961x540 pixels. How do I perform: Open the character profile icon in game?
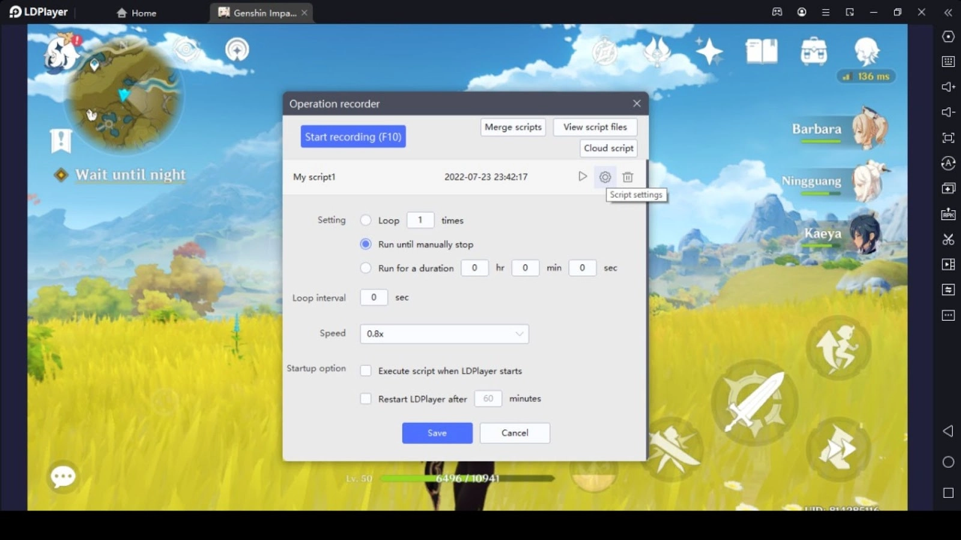tap(866, 51)
